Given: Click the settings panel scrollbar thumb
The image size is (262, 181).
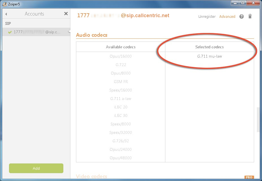Looking at the screenshot, I should [258, 120].
